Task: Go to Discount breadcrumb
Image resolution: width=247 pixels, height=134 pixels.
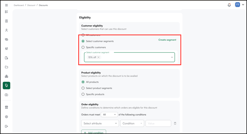Action: click(31, 5)
